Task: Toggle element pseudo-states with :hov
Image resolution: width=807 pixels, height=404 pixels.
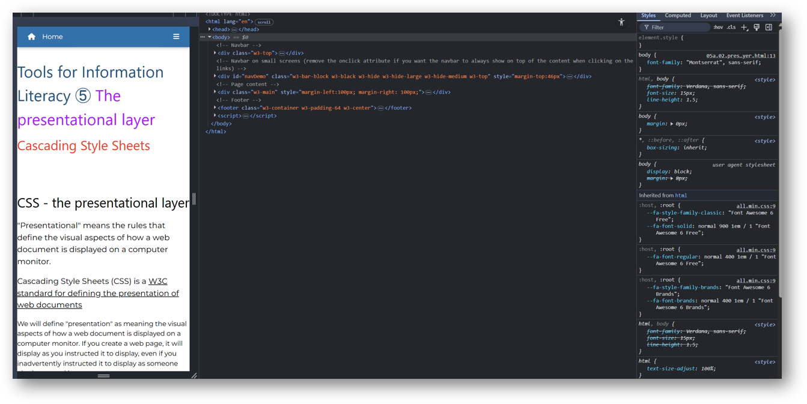Action: click(x=719, y=27)
